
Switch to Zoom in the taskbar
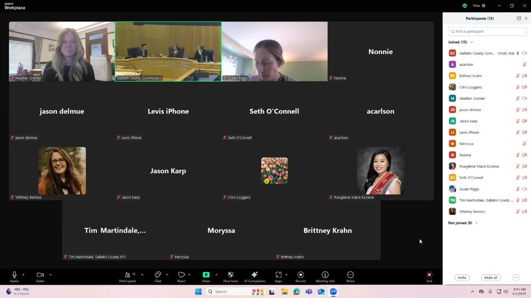pyautogui.click(x=334, y=291)
